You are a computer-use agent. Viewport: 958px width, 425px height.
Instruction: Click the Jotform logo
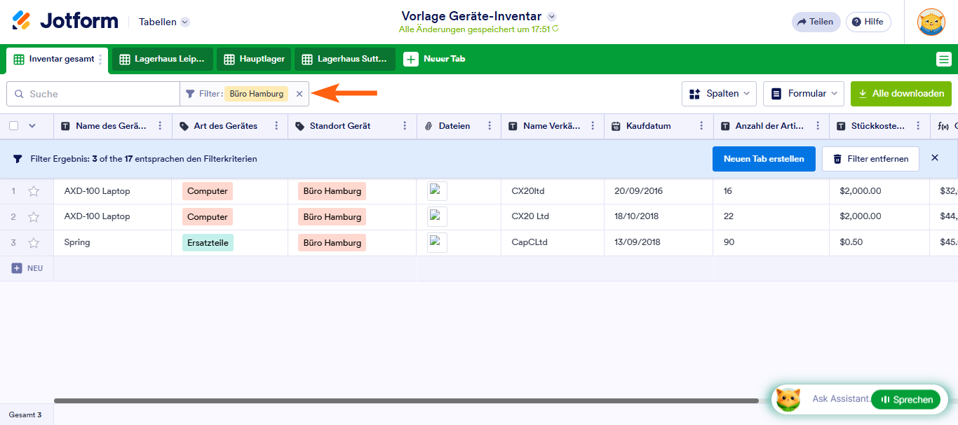pos(65,21)
